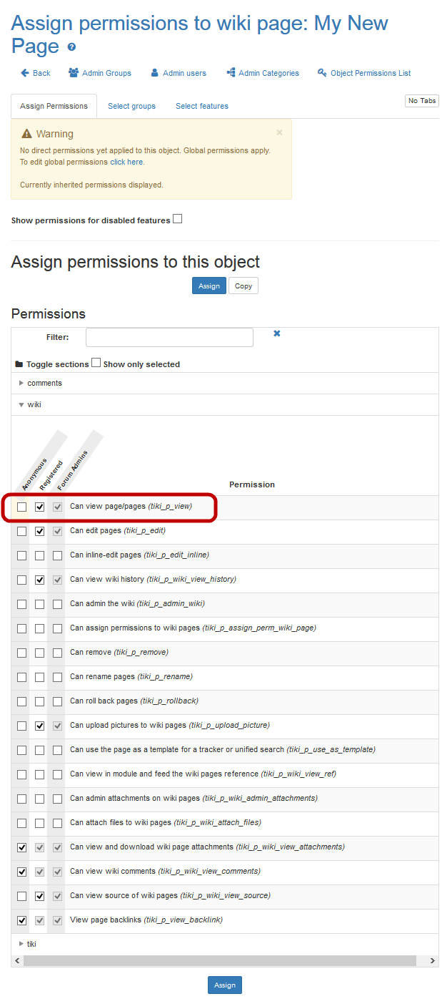This screenshot has height=999, width=447.
Task: Click the Copy button
Action: point(243,286)
